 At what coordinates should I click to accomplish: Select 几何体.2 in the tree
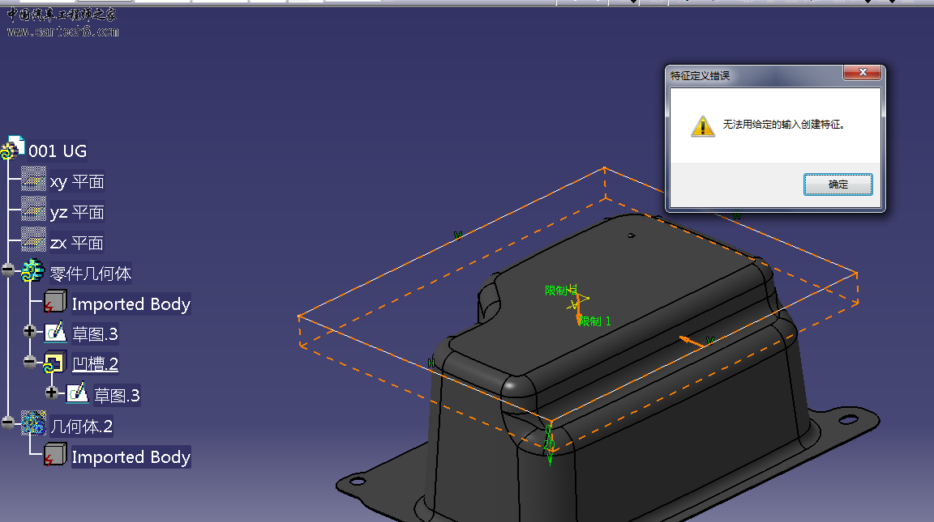click(x=82, y=427)
